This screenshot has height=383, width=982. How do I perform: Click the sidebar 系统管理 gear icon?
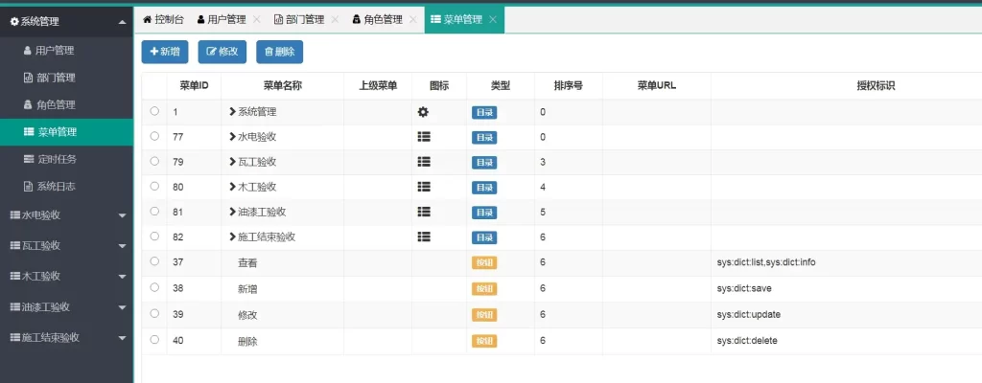click(x=14, y=21)
